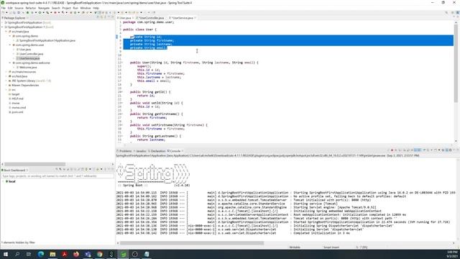Terminate the running app via red console icon
This screenshot has height=259, width=460.
(x=392, y=150)
